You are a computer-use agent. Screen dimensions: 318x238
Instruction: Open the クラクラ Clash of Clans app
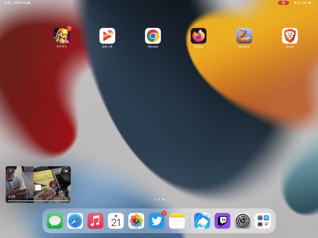62,36
